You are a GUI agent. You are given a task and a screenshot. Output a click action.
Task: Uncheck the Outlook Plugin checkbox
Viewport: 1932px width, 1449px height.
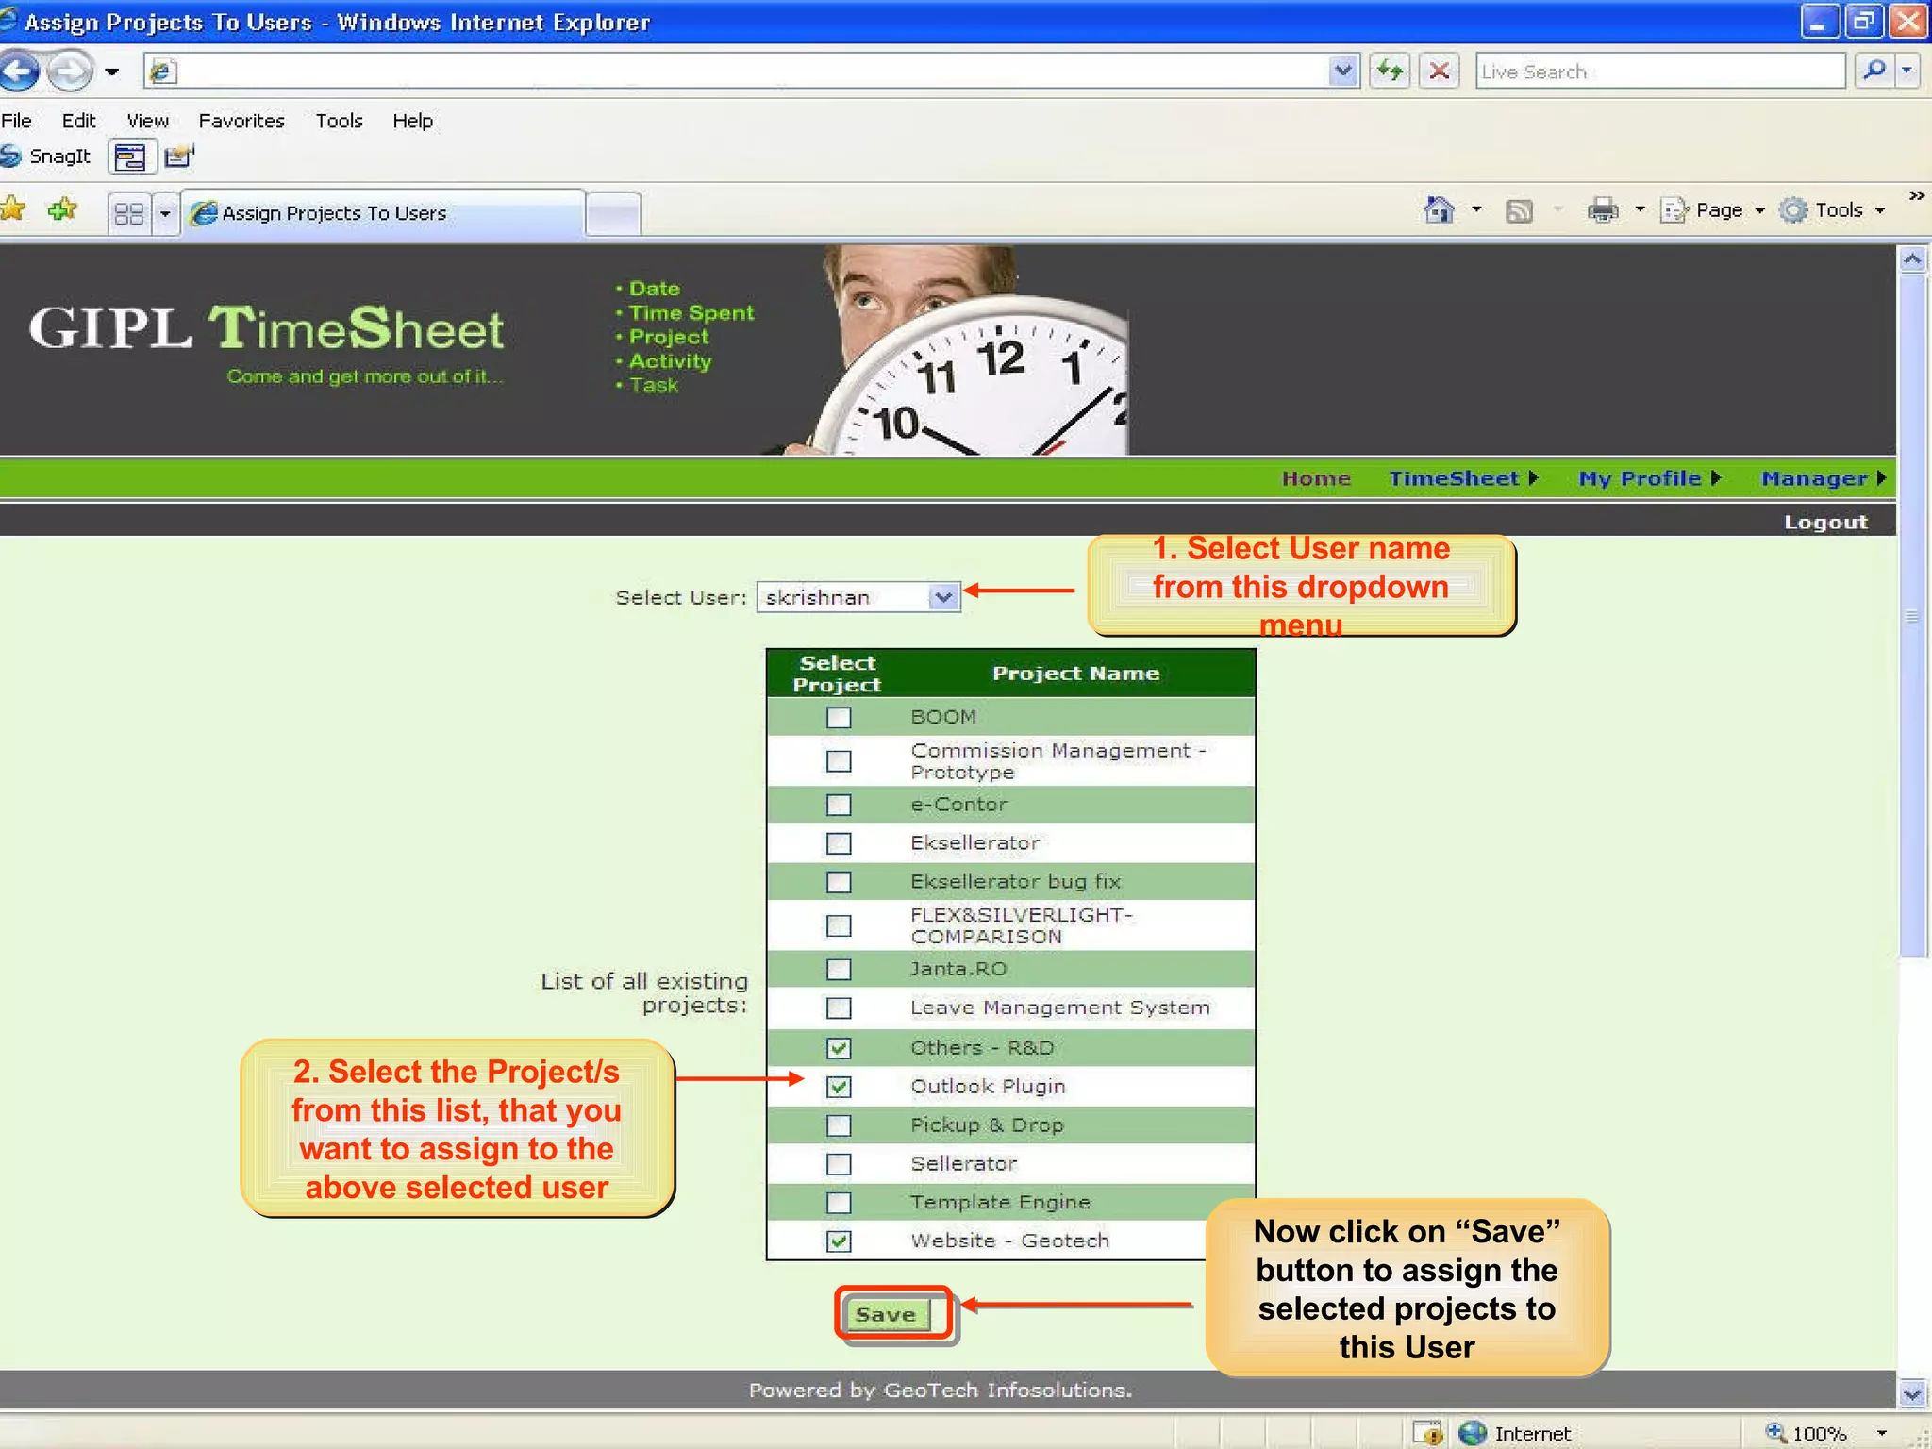[838, 1087]
